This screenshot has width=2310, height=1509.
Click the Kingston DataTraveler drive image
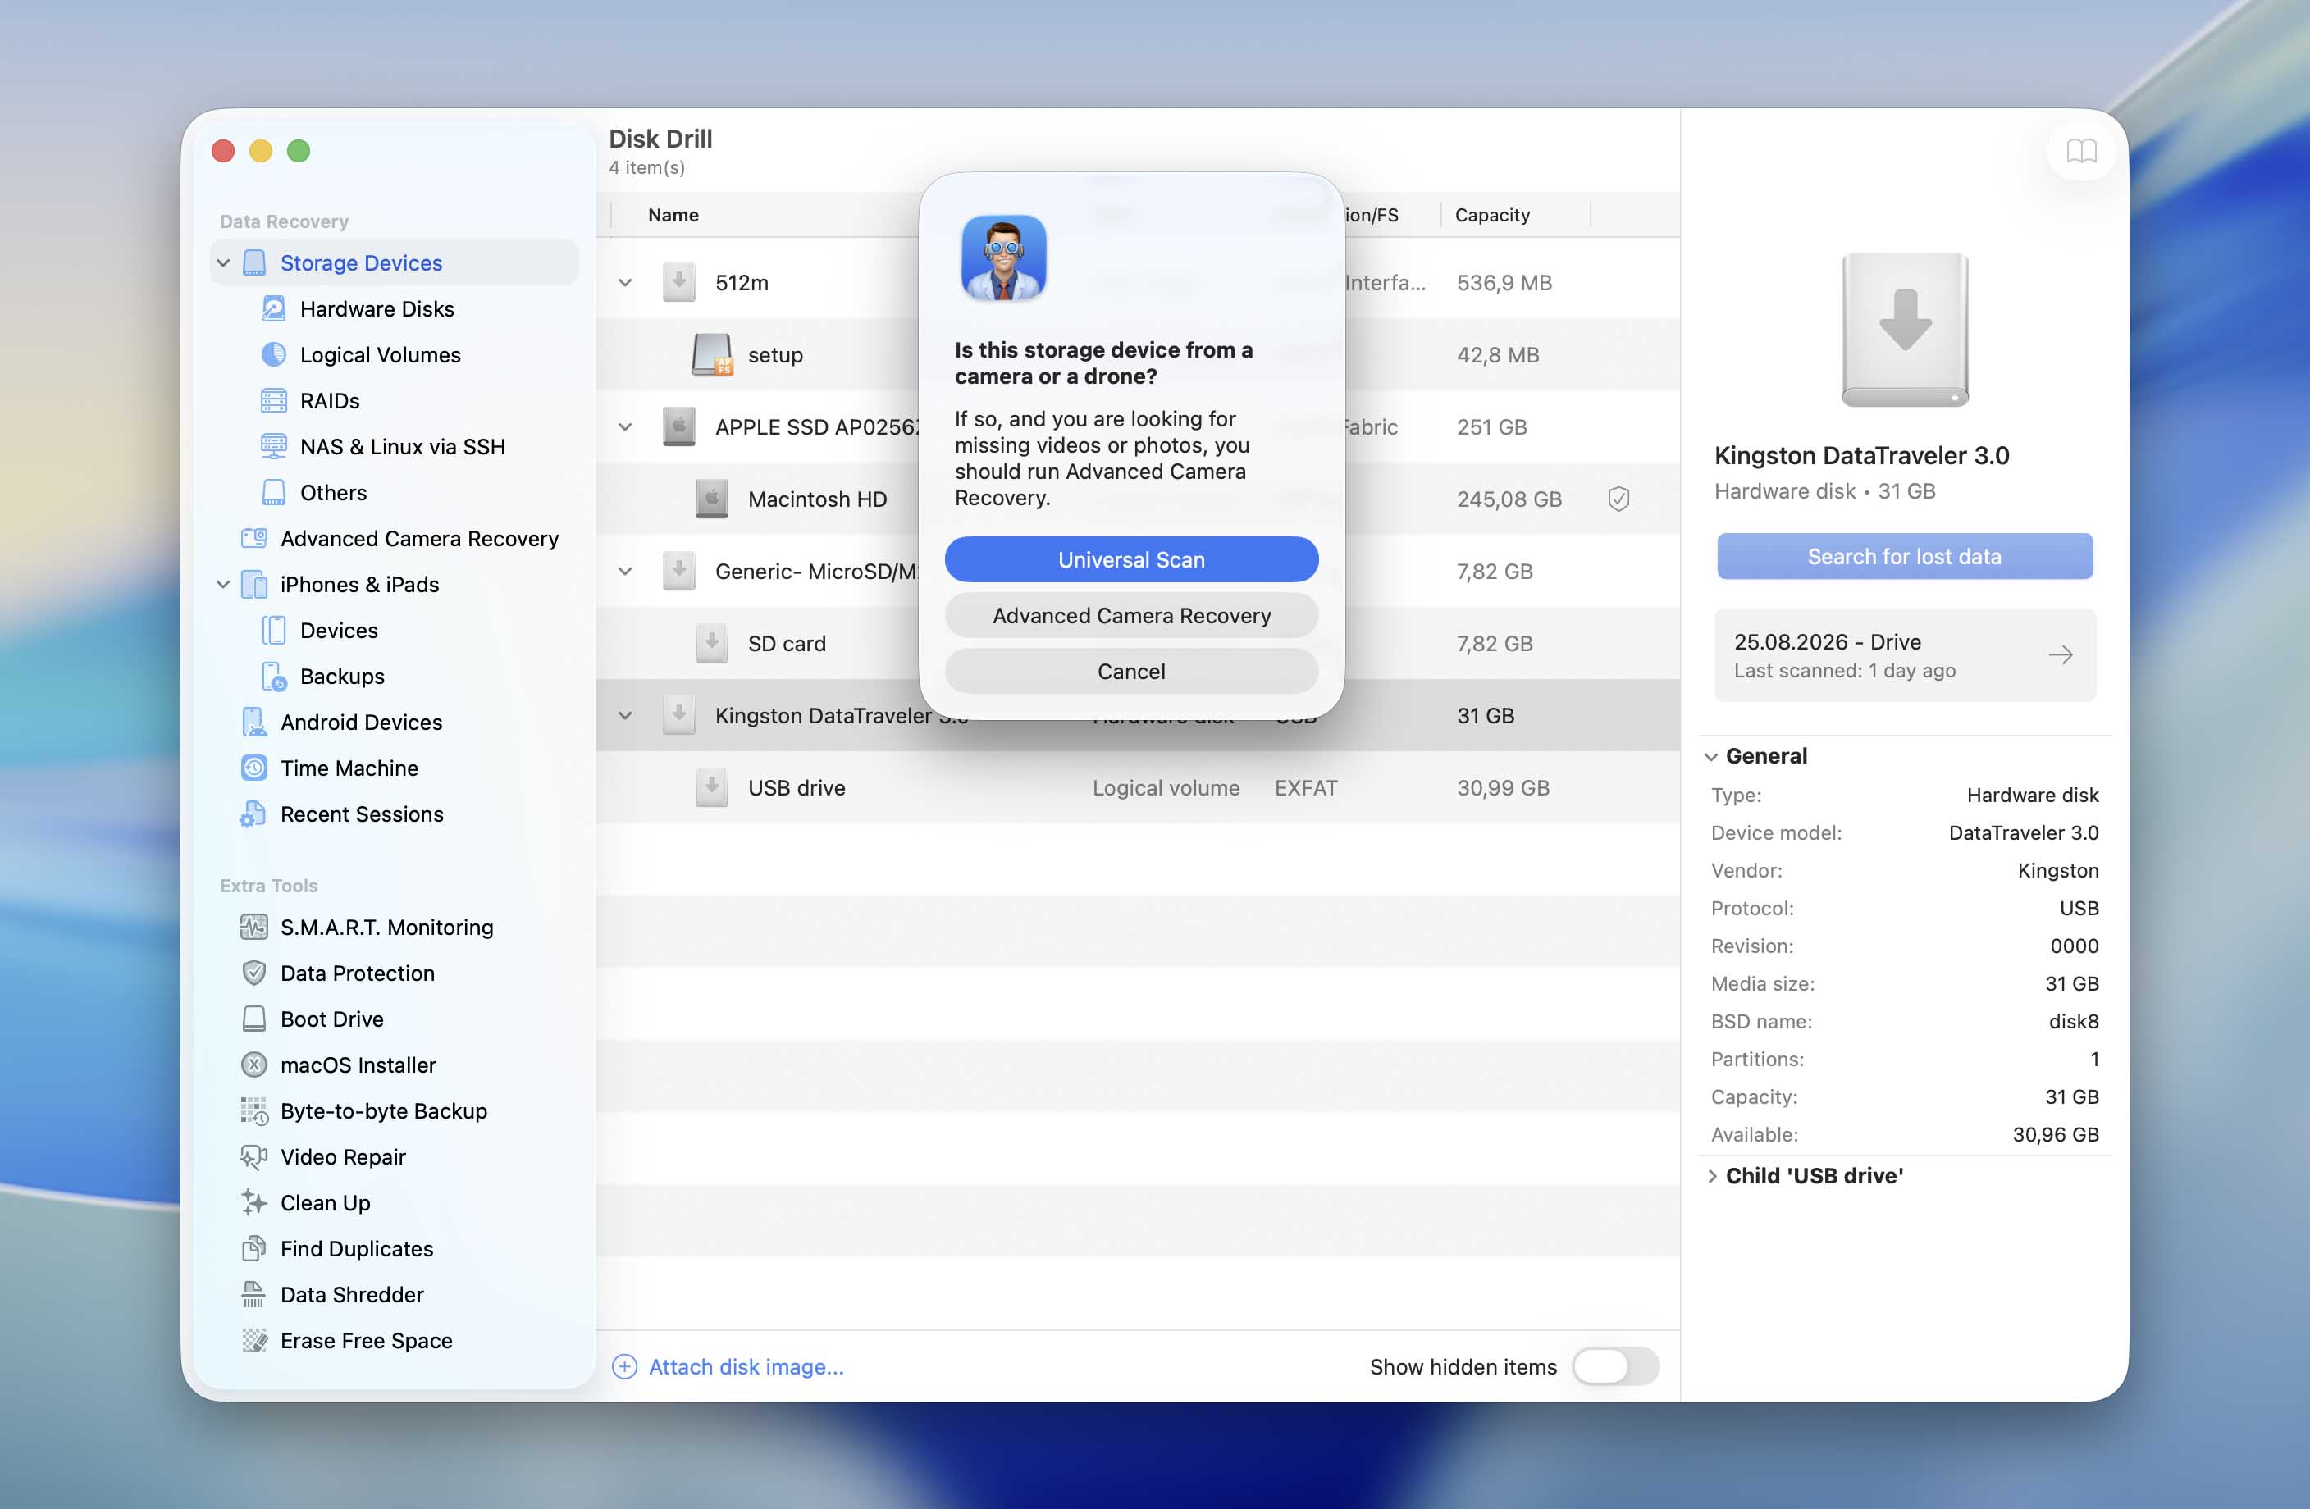click(x=1904, y=330)
